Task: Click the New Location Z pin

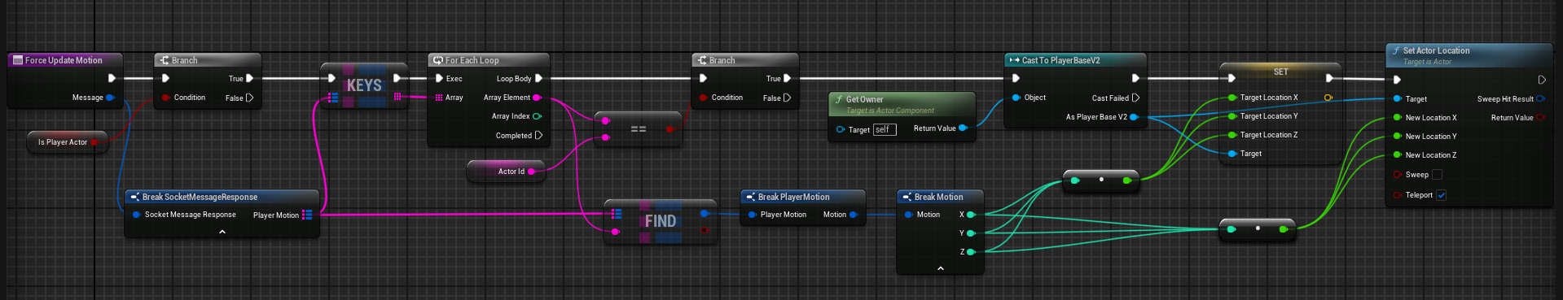Action: pyautogui.click(x=1398, y=155)
